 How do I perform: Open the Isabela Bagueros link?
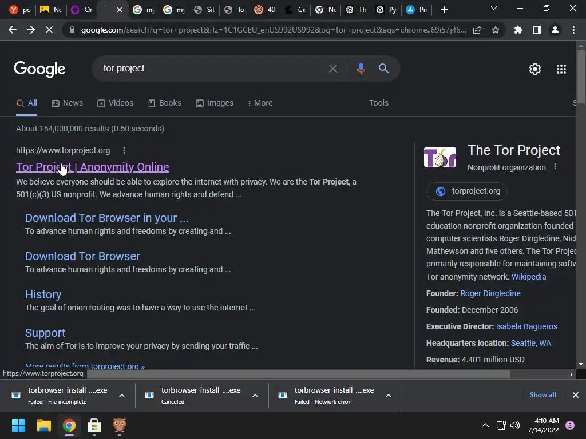[526, 326]
